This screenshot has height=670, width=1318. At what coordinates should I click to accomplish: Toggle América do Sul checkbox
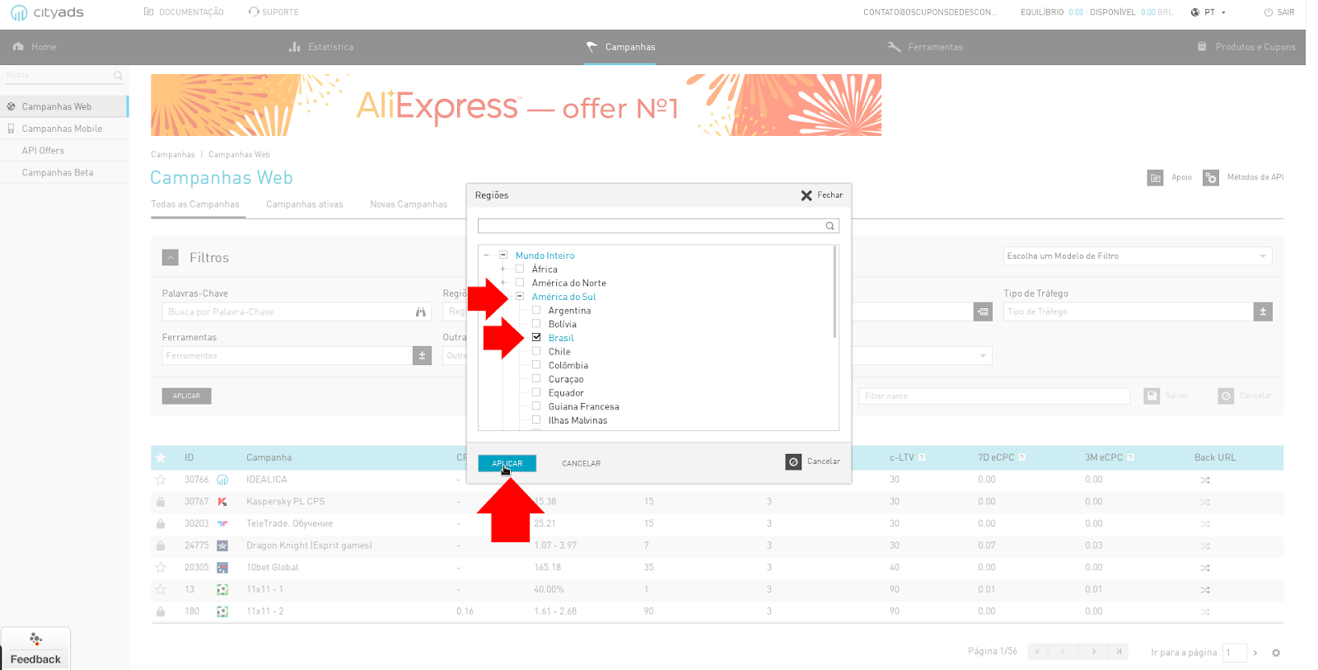click(x=520, y=297)
